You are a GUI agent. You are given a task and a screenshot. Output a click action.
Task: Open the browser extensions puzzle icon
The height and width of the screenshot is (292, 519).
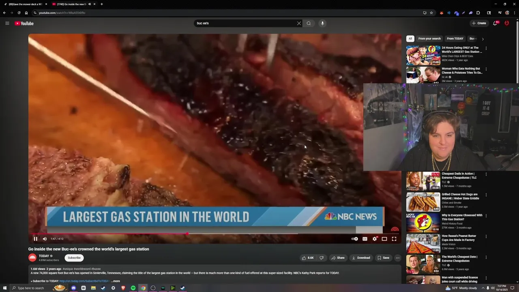point(478,13)
